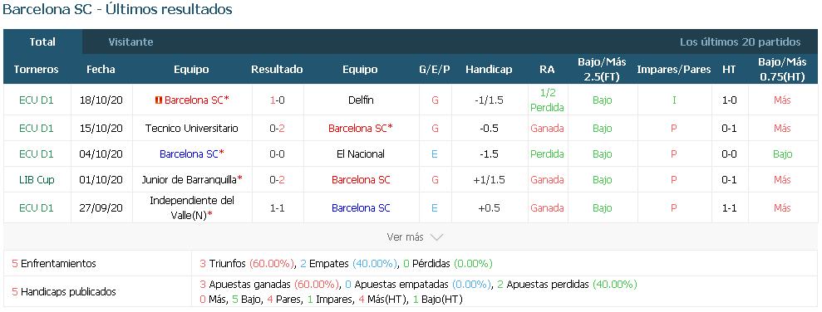Click the Ver más text link
This screenshot has width=822, height=312.
[x=405, y=237]
